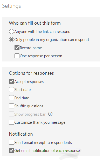Click the Shuffle questions label text
Screen dimensions: 104x160
(x=29, y=106)
